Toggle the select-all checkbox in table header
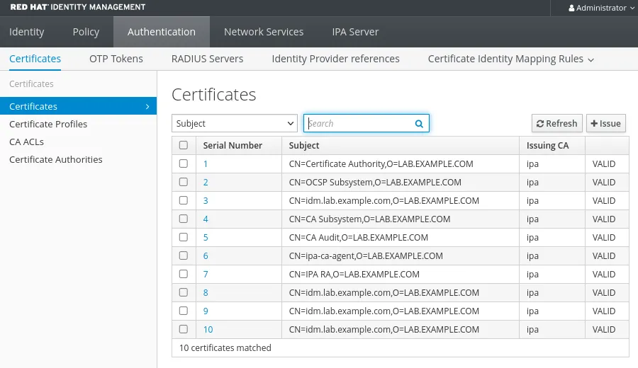Viewport: 638px width, 368px height. coord(184,145)
